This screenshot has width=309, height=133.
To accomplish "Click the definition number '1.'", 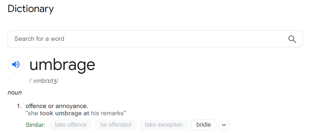I will tap(19, 106).
